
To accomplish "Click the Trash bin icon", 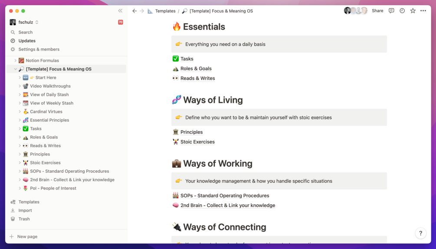I will (13, 219).
